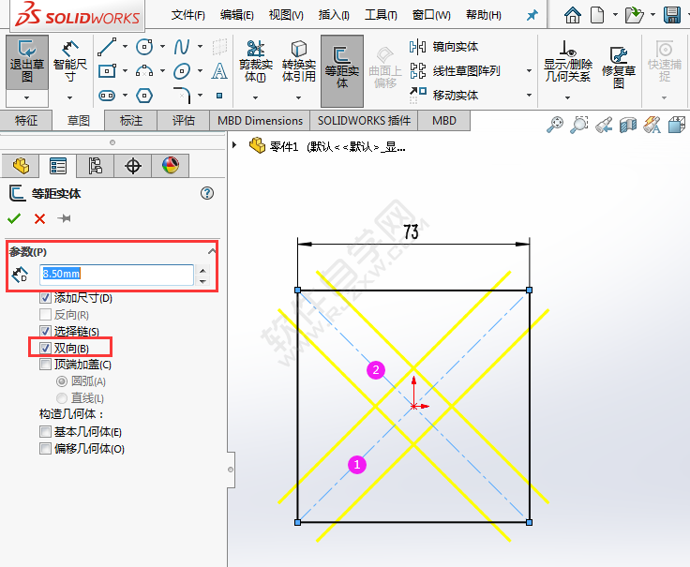
Task: Select the Smart Dimension (智能尺寸) tool
Action: pyautogui.click(x=70, y=62)
